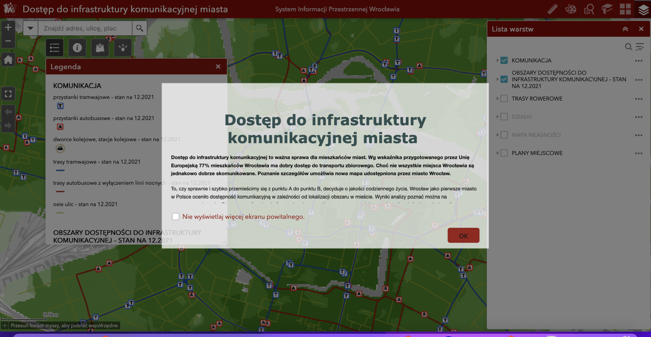Click the round info icon button
The width and height of the screenshot is (651, 337).
(77, 48)
